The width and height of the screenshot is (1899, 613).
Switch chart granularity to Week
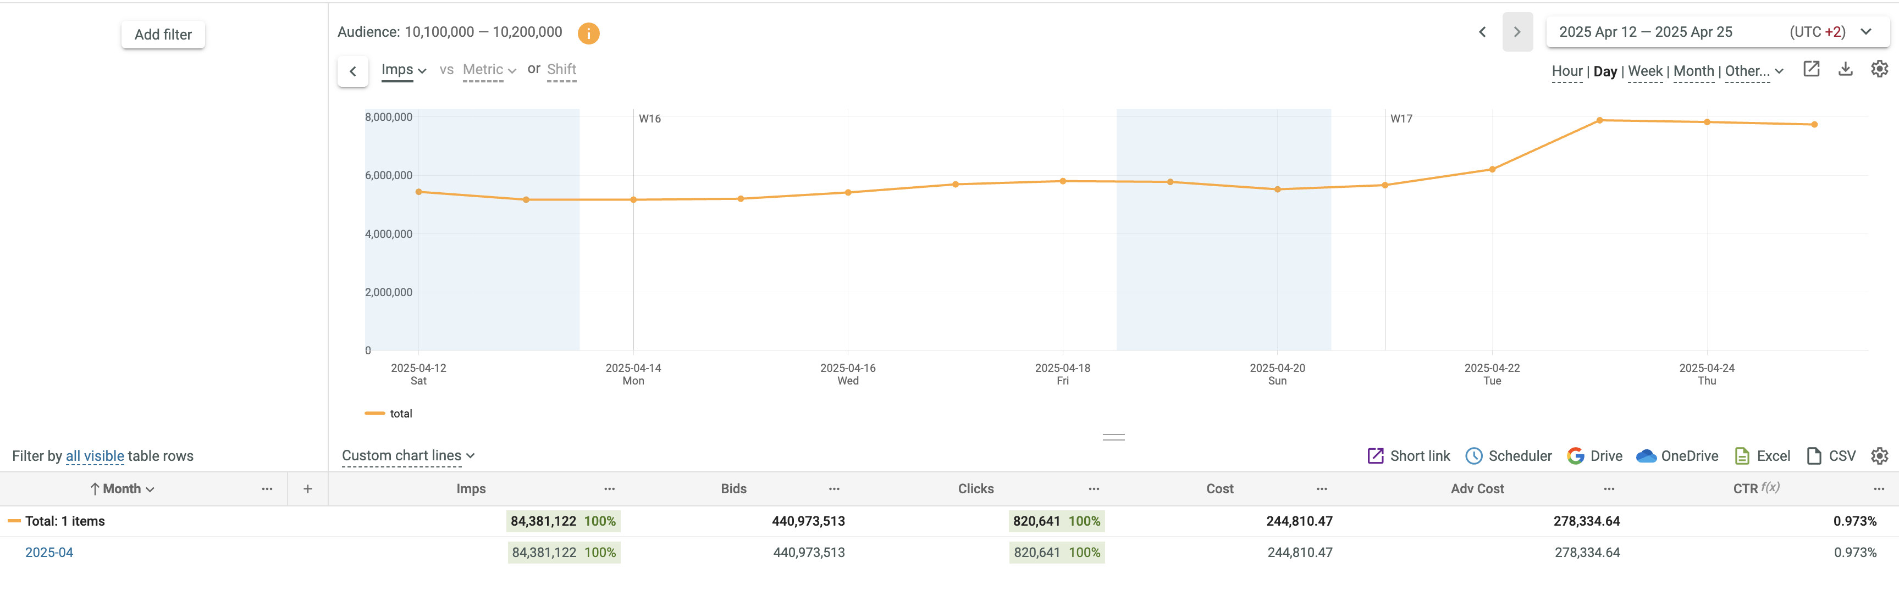[x=1644, y=71]
